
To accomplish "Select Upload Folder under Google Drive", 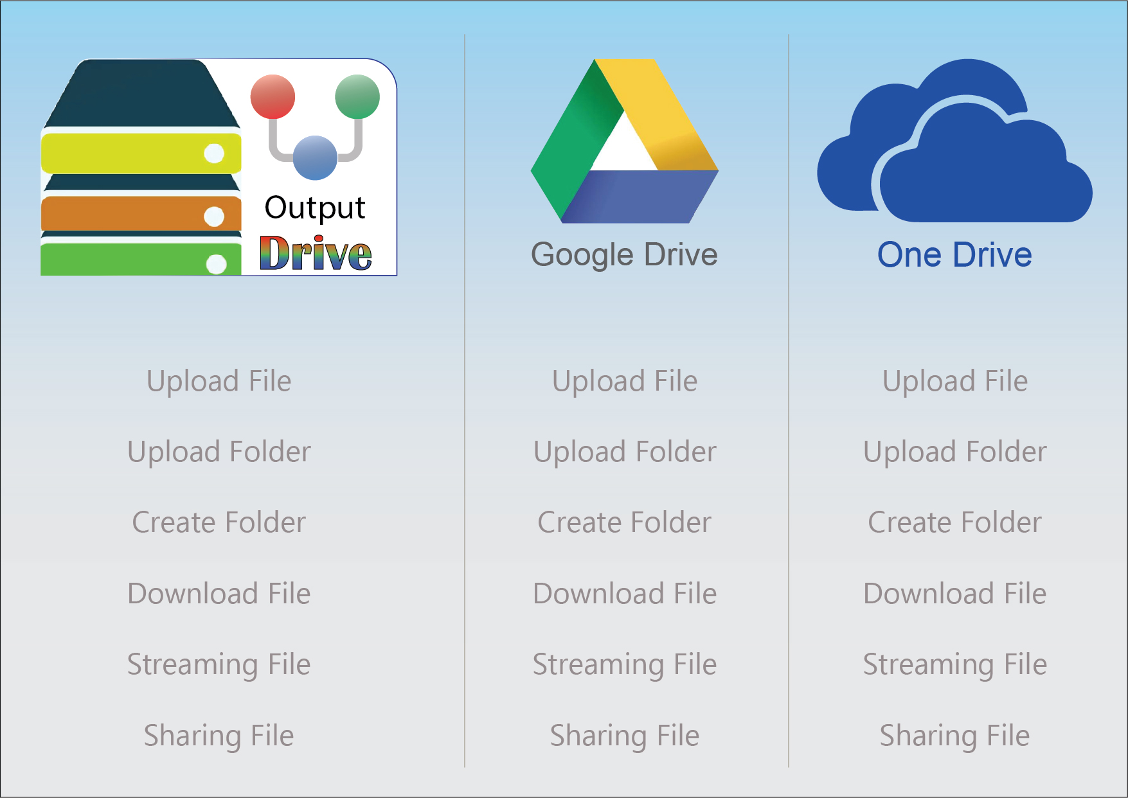I will pyautogui.click(x=624, y=452).
